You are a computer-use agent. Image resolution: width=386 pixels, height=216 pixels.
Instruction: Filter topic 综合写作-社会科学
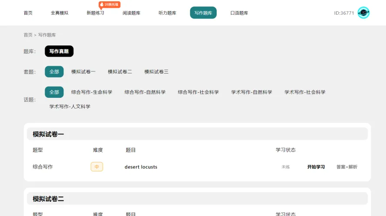pos(198,92)
